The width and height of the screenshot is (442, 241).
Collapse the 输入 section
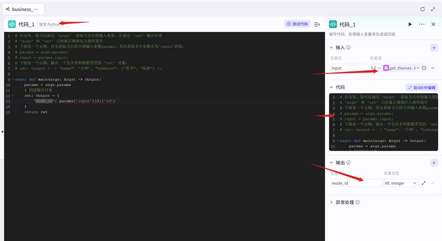[331, 47]
